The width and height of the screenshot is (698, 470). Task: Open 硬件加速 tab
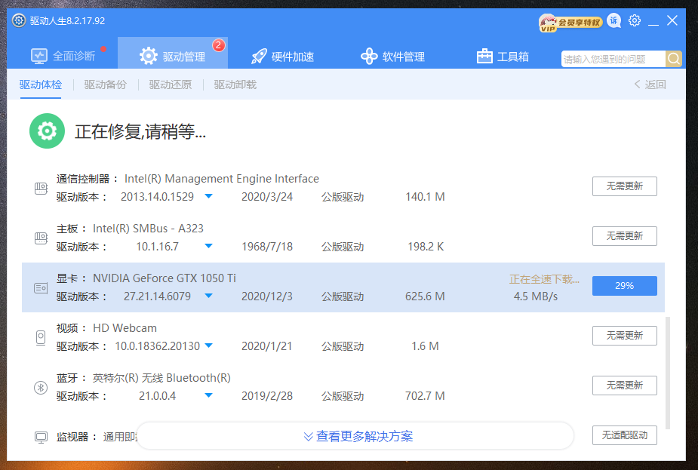[x=283, y=56]
